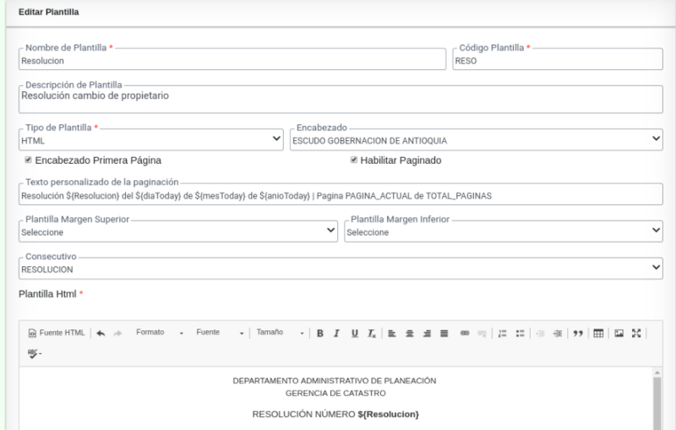
Task: Uncheck the Habilitar Paginado checkbox
Action: pos(354,160)
